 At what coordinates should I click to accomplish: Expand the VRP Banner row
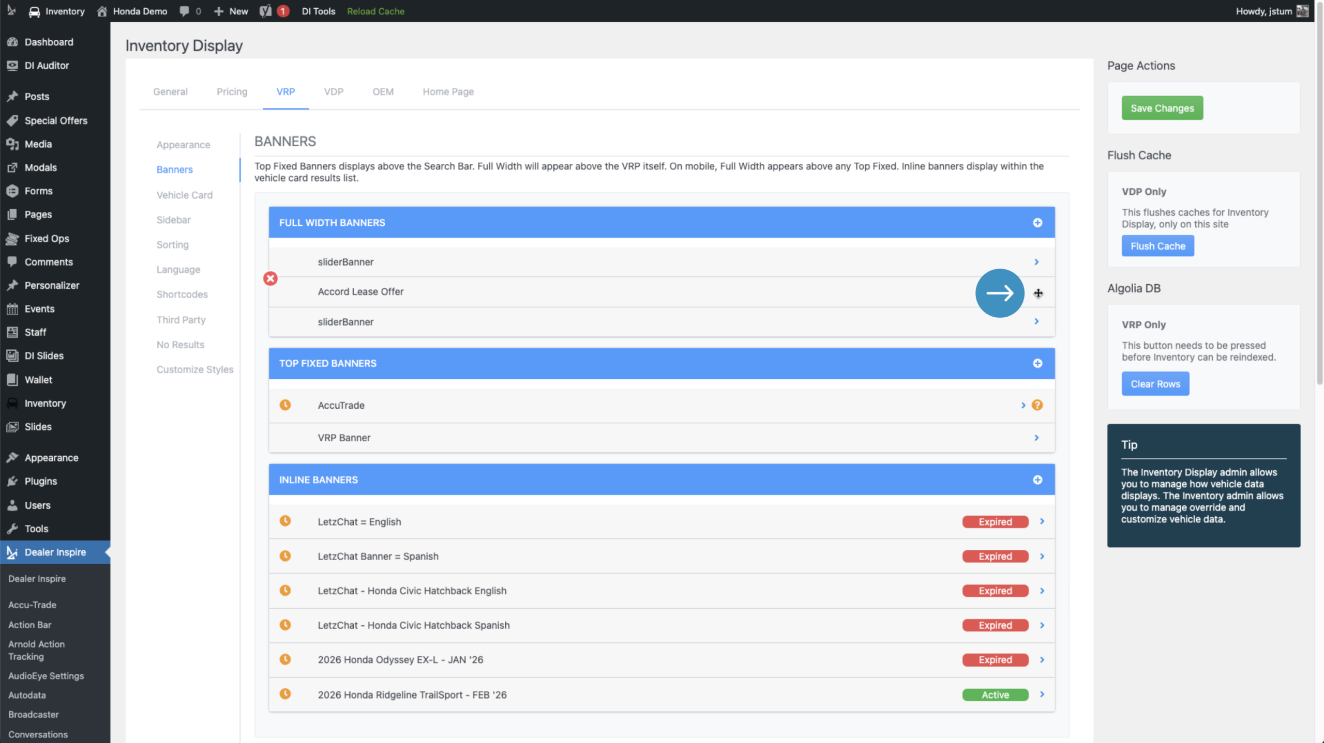click(1036, 438)
